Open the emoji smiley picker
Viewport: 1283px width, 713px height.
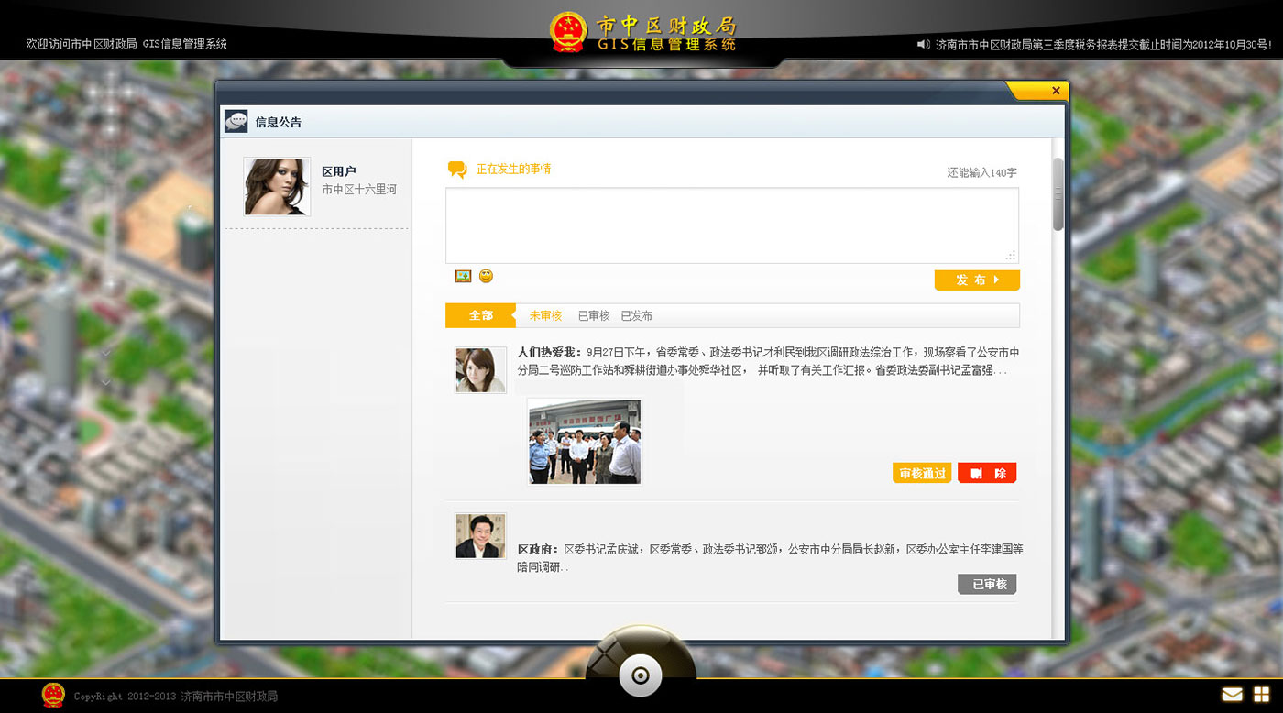tap(486, 276)
